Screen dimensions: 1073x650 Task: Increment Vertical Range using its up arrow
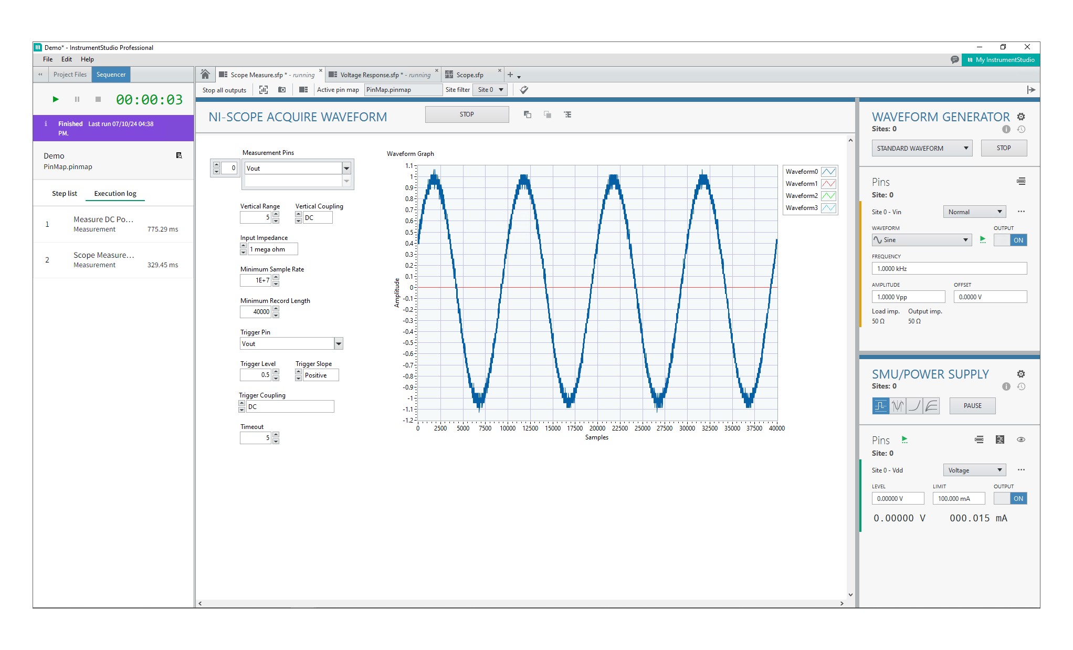click(276, 215)
